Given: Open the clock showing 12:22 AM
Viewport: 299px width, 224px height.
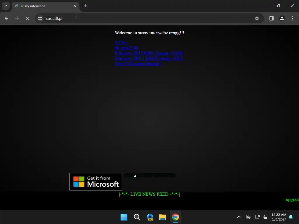Looking at the screenshot, I should (279, 217).
